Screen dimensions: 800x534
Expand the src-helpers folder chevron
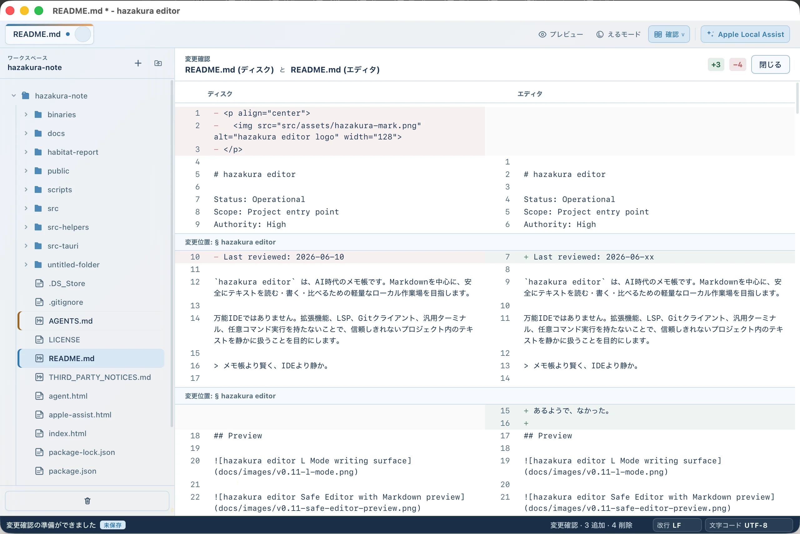[x=26, y=227]
